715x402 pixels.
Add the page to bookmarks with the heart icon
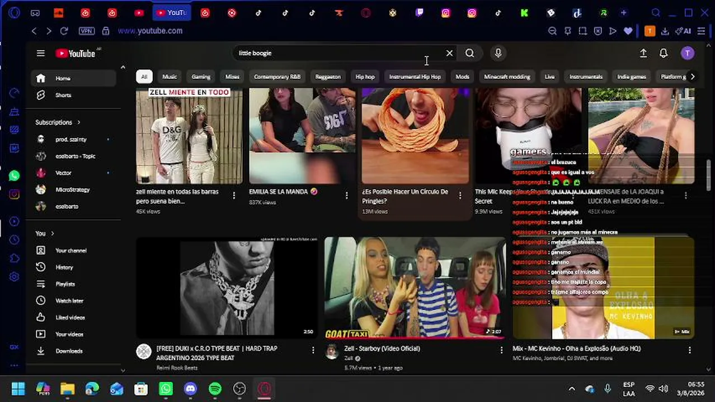coord(628,31)
